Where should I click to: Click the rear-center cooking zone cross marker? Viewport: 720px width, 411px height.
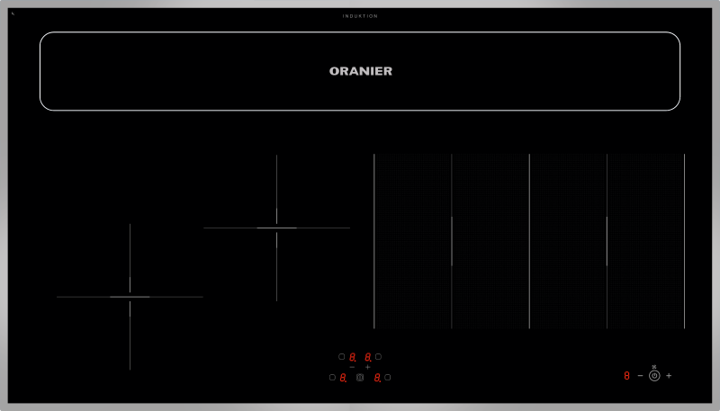[276, 228]
